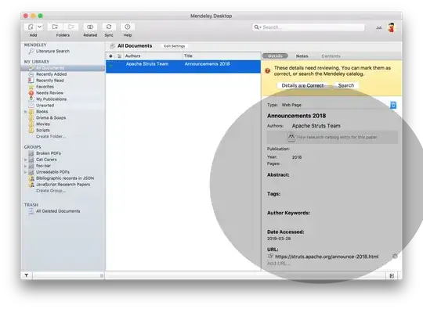The image size is (423, 309).
Task: Select the Scripts folder
Action: (43, 130)
